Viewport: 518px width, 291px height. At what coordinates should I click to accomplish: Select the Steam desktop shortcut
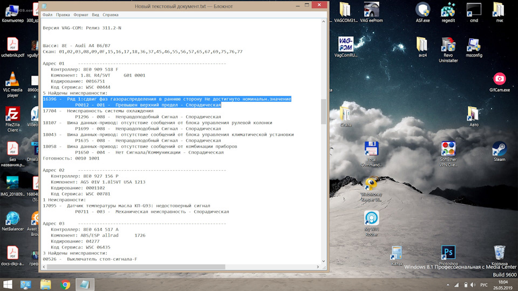pyautogui.click(x=499, y=151)
